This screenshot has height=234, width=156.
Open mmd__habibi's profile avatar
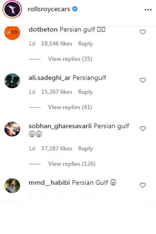(12, 186)
